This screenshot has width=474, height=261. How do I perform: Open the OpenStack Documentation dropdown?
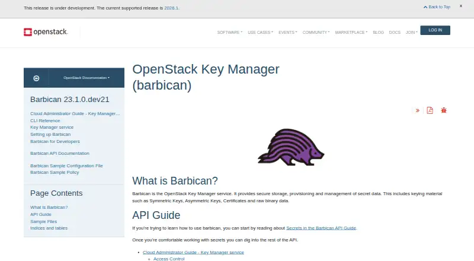point(87,78)
